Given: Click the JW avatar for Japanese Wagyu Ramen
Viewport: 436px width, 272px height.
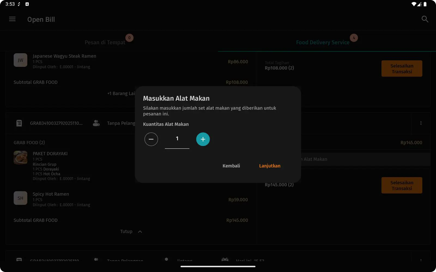Looking at the screenshot, I should coord(20,60).
